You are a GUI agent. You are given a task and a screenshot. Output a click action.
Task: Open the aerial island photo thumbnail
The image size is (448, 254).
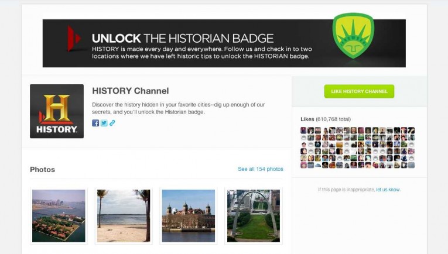[x=59, y=216]
